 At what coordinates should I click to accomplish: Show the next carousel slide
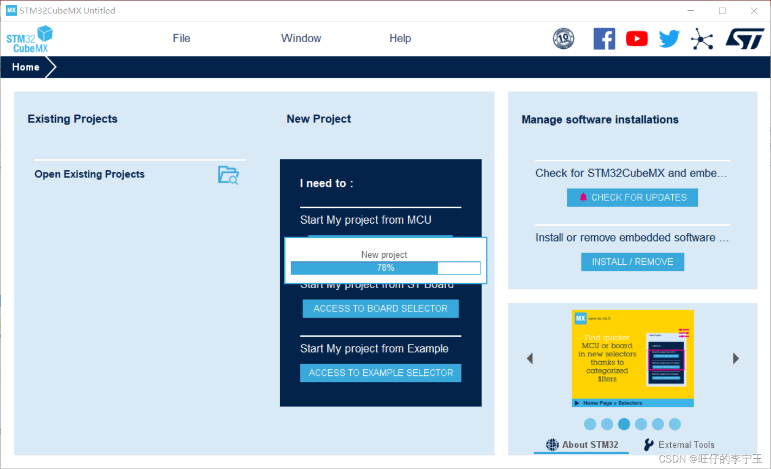pos(736,359)
